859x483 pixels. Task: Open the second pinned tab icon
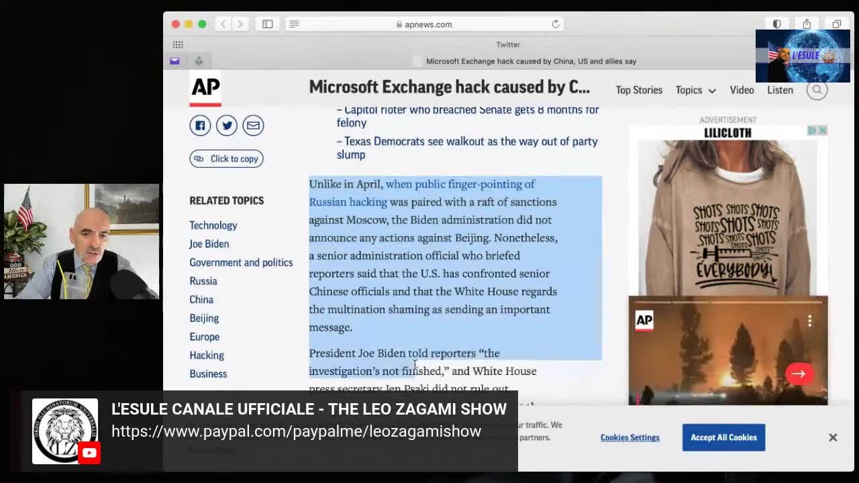click(199, 61)
